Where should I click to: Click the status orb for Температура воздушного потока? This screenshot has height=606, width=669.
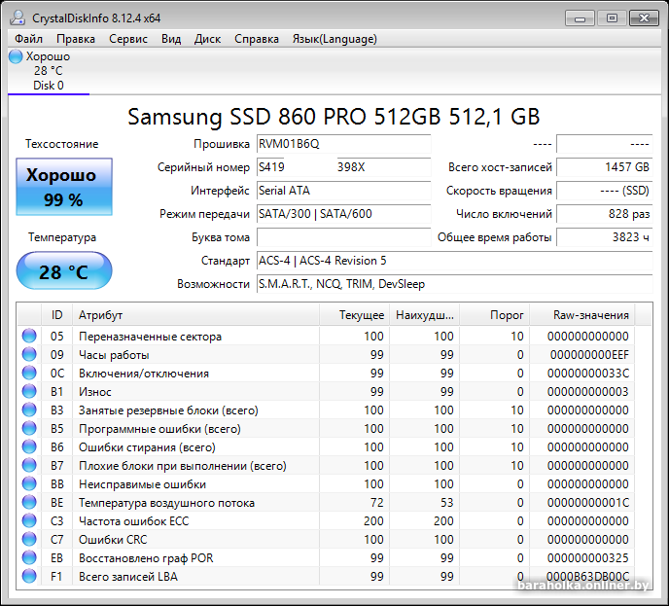click(29, 502)
